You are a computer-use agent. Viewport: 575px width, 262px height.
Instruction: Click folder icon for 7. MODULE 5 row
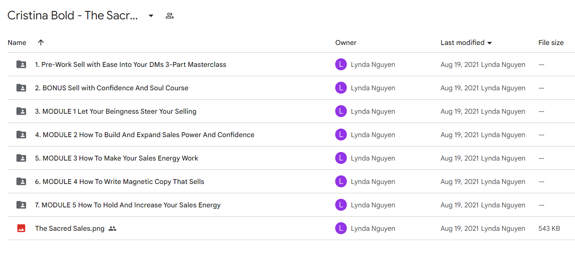tap(21, 205)
